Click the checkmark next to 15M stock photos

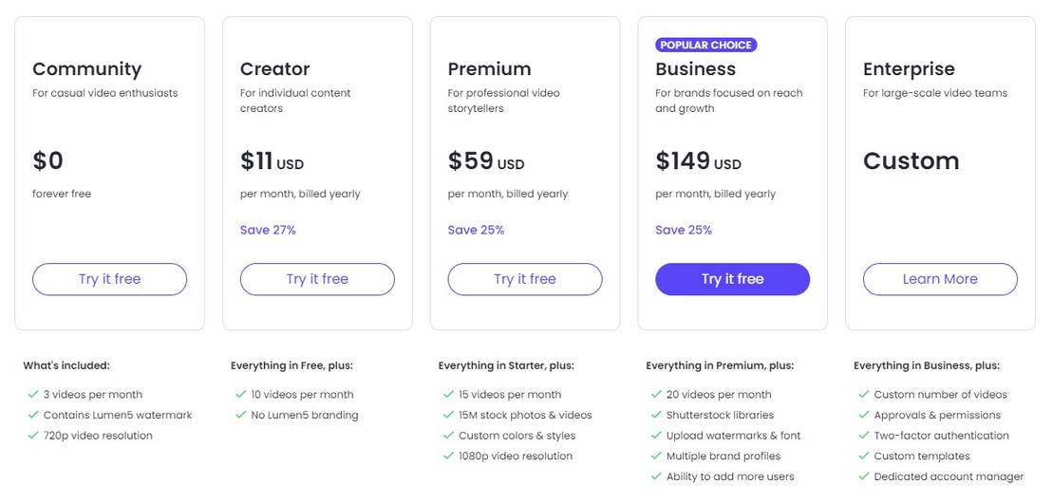pyautogui.click(x=449, y=416)
